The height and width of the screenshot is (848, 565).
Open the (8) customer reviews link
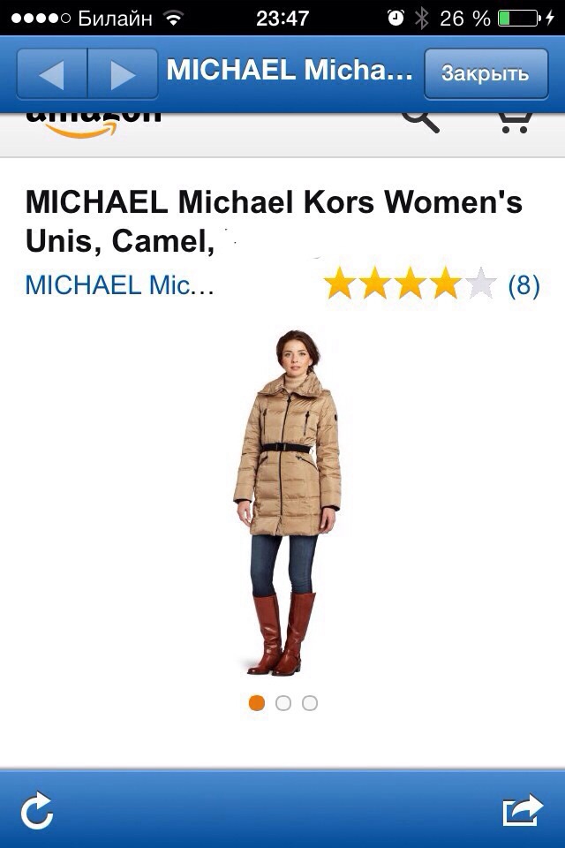(524, 285)
